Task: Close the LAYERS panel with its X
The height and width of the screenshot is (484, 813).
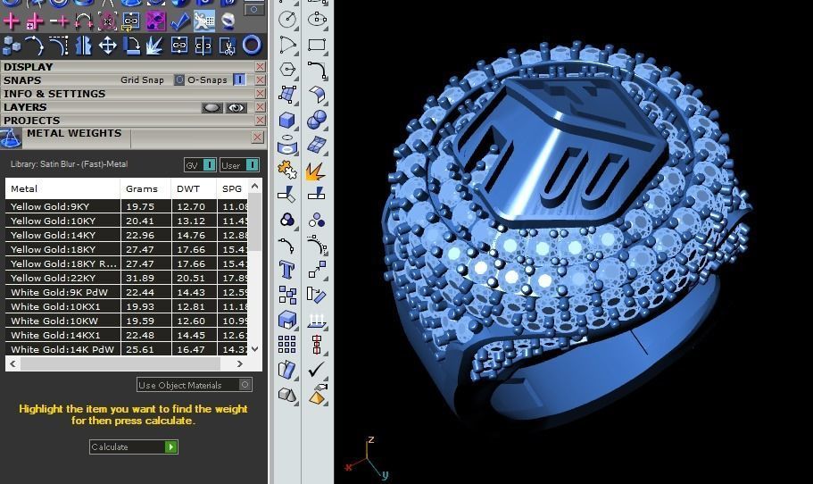Action: tap(260, 107)
